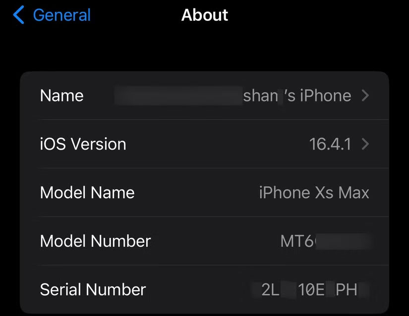Tap the General back label
409x316 pixels.
click(x=61, y=15)
